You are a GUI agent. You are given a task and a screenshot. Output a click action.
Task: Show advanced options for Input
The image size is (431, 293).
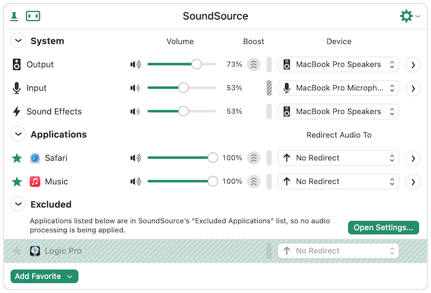click(413, 88)
